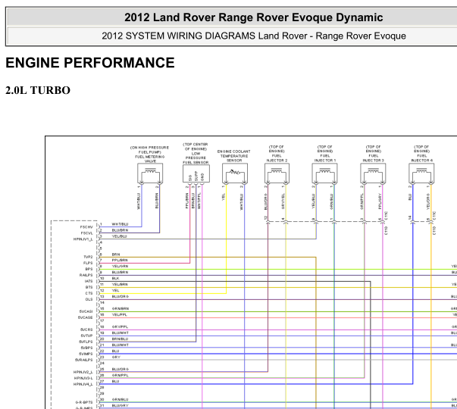
Task: Click the '5VTVP' signal label
Action: point(86,336)
